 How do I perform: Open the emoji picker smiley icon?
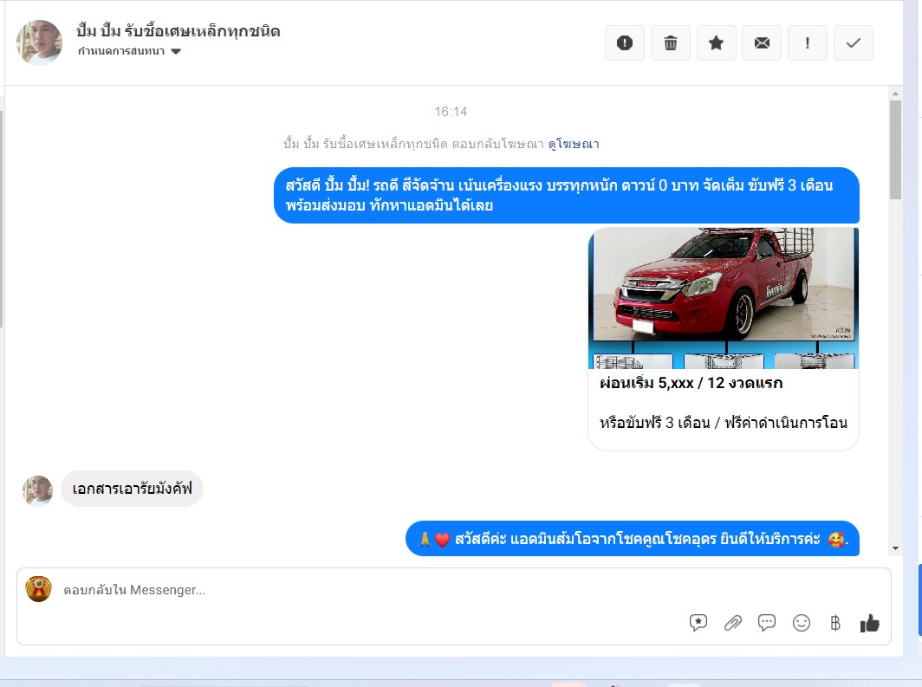[802, 623]
